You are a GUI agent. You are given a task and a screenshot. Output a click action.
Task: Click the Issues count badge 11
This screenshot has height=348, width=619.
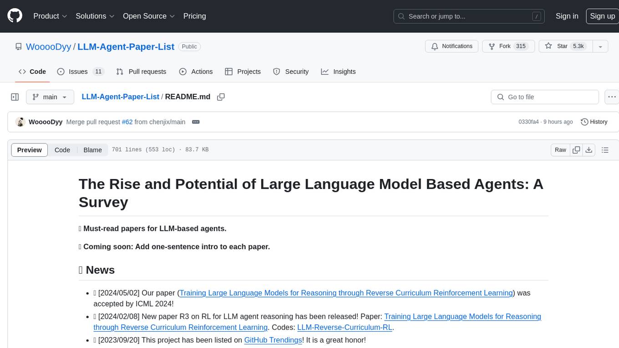[98, 72]
